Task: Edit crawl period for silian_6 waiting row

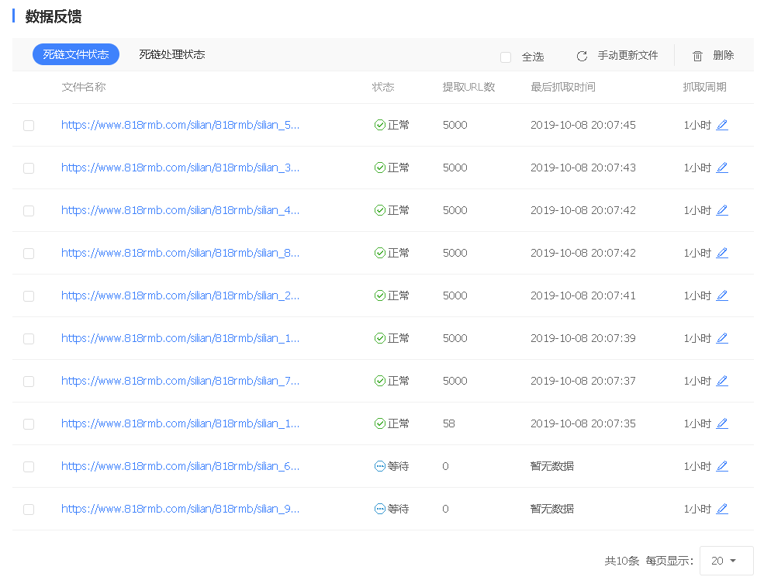Action: [722, 466]
